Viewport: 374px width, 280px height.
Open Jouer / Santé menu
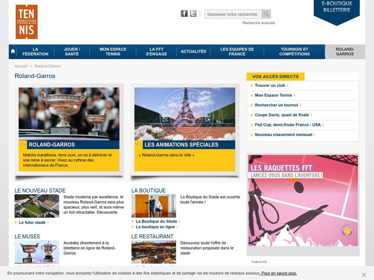click(72, 52)
